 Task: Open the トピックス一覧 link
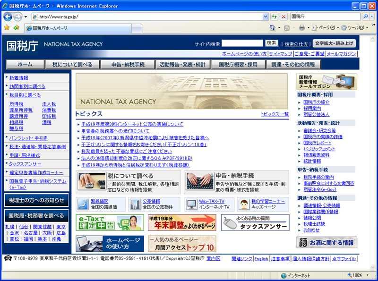(275, 114)
